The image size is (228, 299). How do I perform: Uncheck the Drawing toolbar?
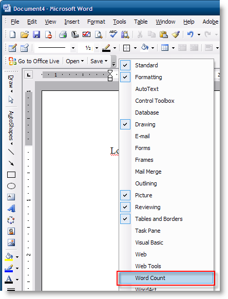click(x=166, y=124)
